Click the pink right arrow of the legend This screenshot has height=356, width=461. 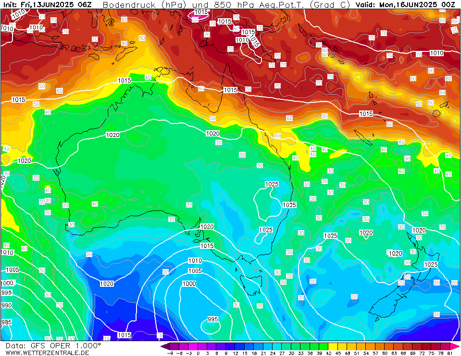pos(455,346)
